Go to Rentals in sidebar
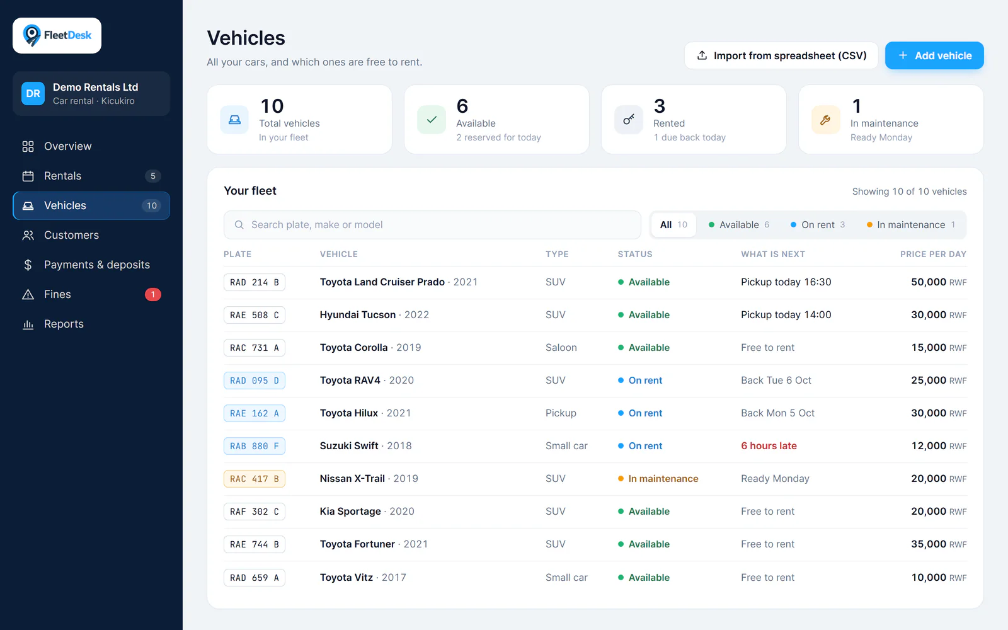 (x=91, y=176)
